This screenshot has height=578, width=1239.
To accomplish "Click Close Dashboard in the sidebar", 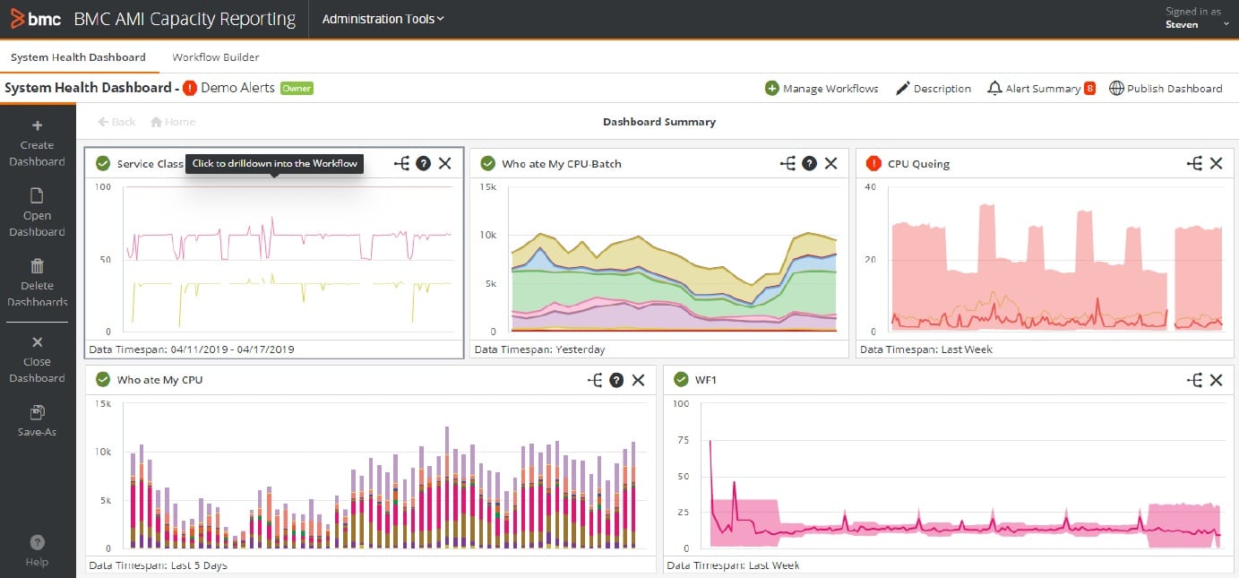I will (38, 359).
